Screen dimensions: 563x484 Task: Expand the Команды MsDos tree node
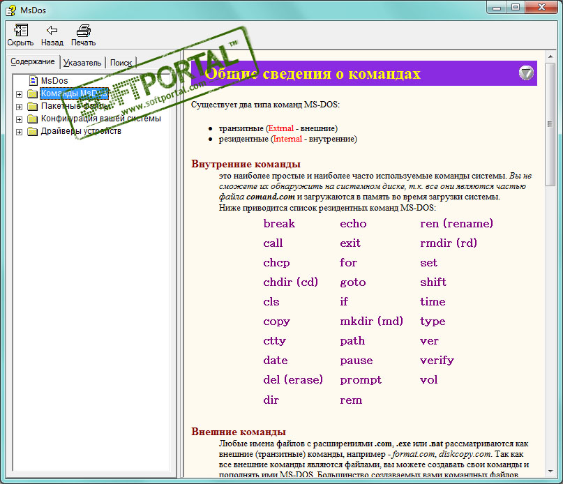tap(19, 94)
